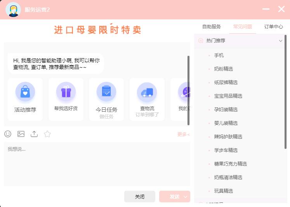This screenshot has height=207, width=290.
Task: Open 活动推荐 shopping bag icon
Action: (25, 92)
